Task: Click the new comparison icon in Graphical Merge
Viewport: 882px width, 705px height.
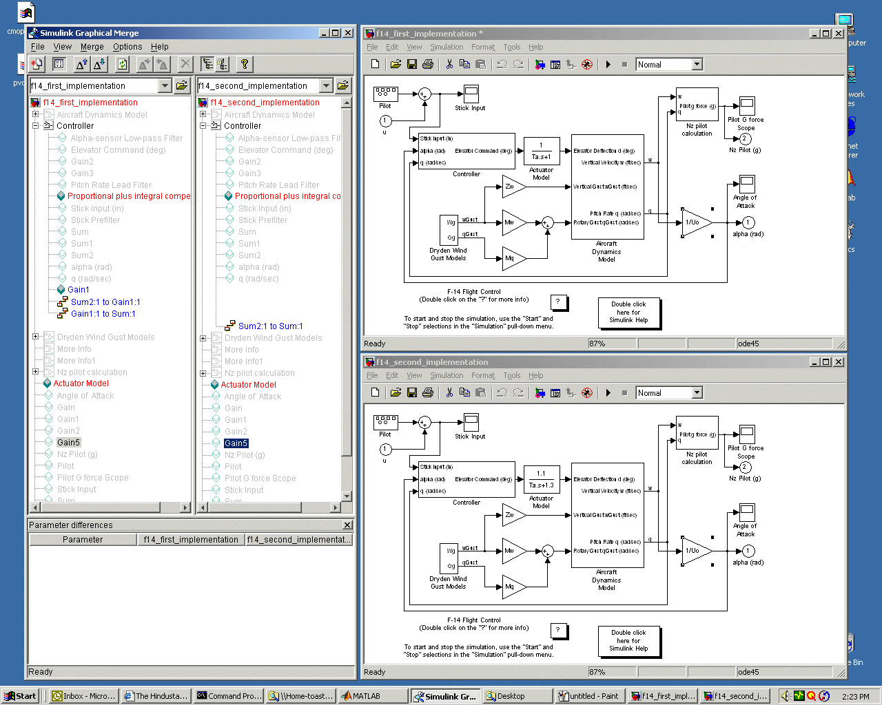Action: click(x=37, y=64)
